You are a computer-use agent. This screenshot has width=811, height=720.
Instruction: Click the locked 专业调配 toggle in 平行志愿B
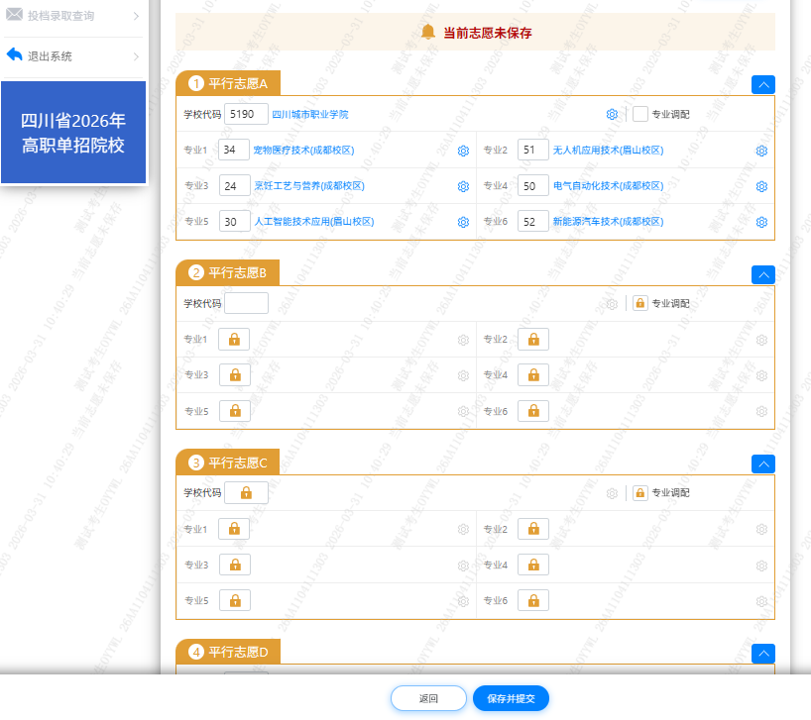tap(642, 303)
